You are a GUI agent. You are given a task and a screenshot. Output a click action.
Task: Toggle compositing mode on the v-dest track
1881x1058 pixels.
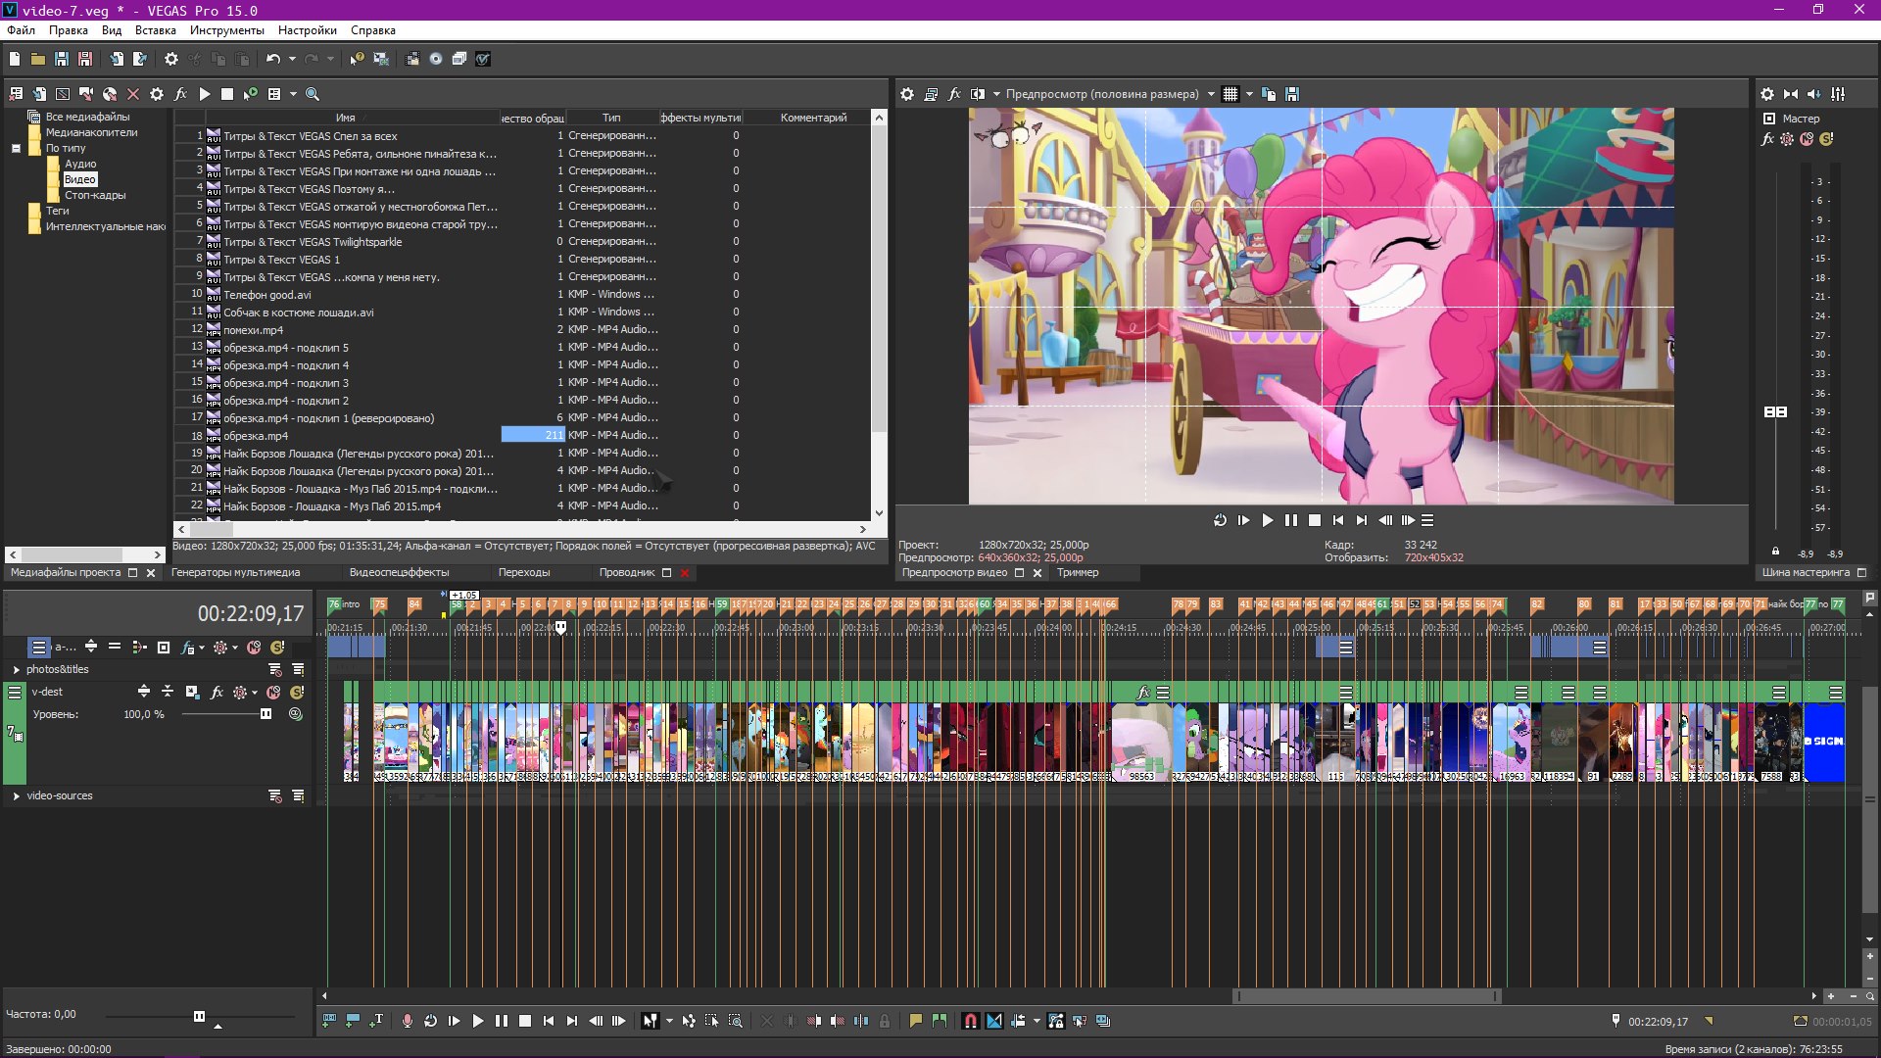click(x=295, y=714)
